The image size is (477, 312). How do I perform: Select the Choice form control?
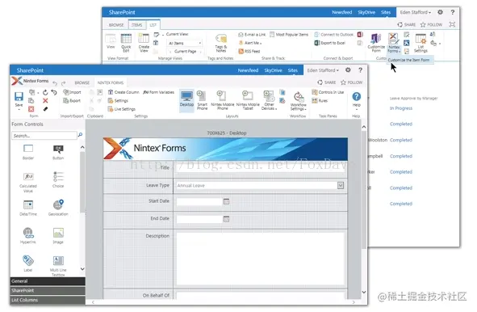click(x=58, y=180)
